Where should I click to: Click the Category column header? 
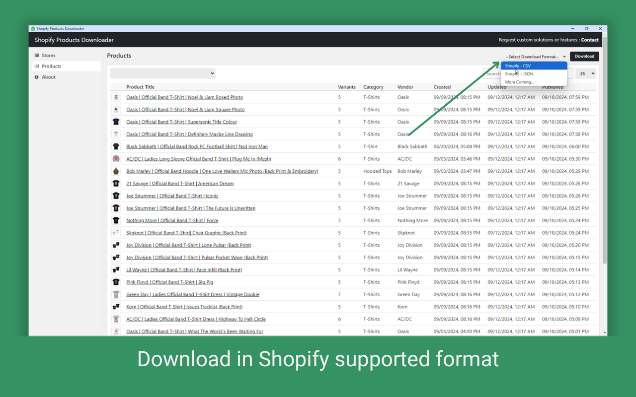pyautogui.click(x=373, y=87)
